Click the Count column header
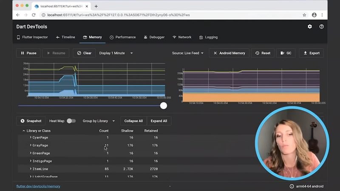Image resolution: width=340 pixels, height=191 pixels. point(104,131)
